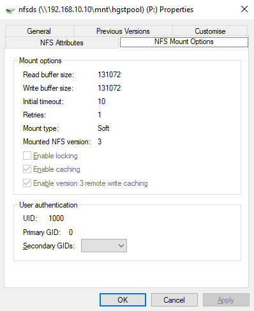Switch to the General tab
Viewport: 254px width, 311px height.
click(39, 31)
